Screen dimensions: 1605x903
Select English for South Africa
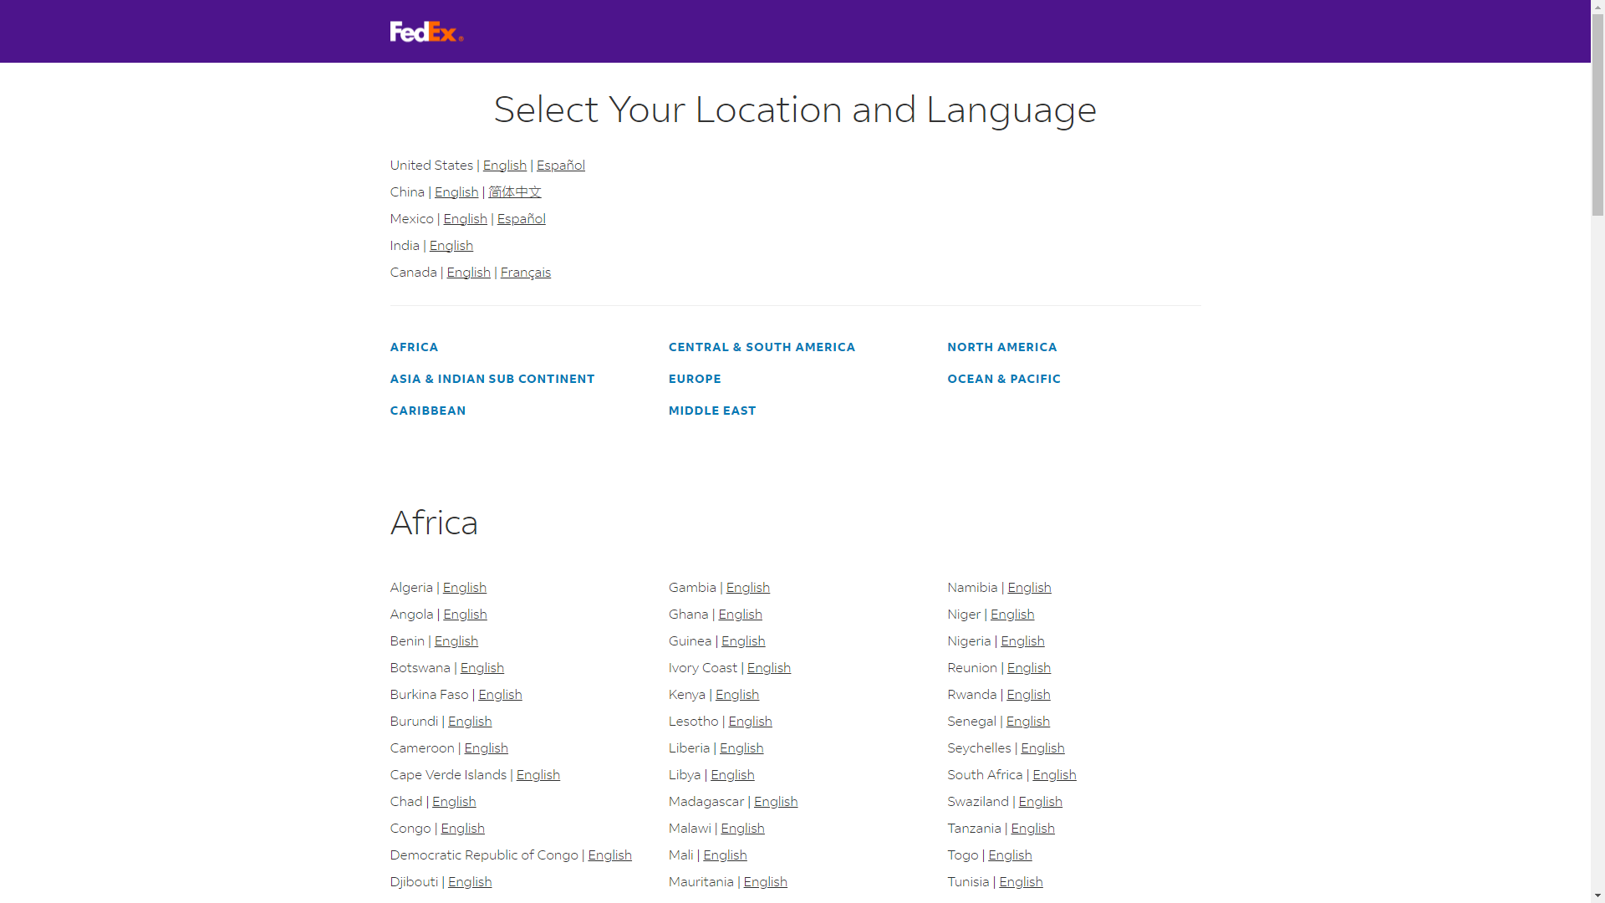(x=1053, y=774)
